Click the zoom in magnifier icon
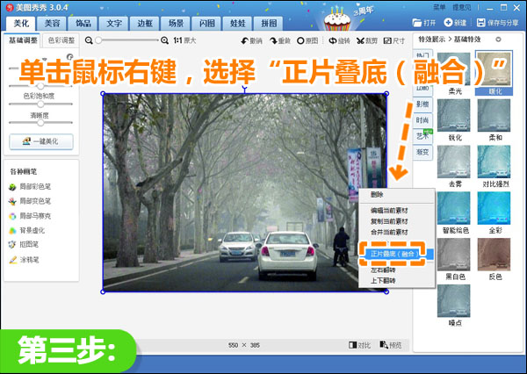This screenshot has width=527, height=374. click(x=164, y=40)
